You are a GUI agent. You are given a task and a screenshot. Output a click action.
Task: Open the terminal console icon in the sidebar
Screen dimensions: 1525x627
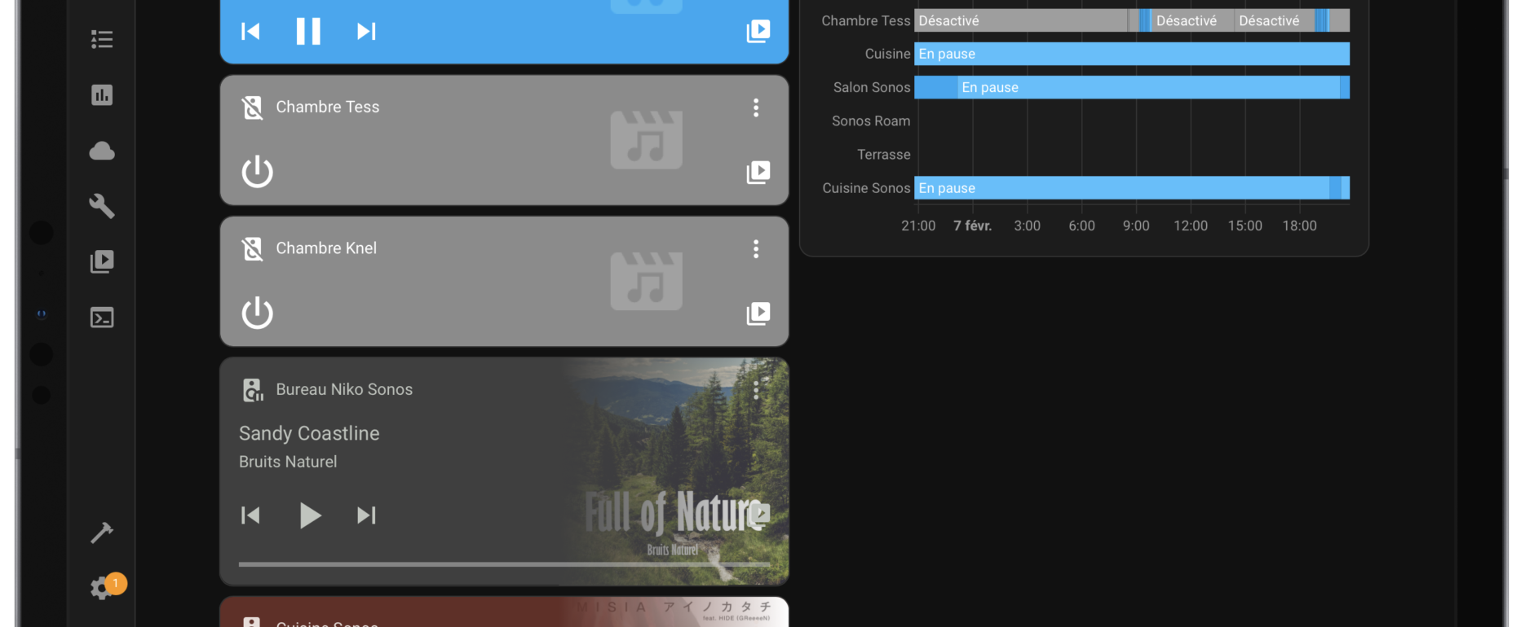[102, 318]
